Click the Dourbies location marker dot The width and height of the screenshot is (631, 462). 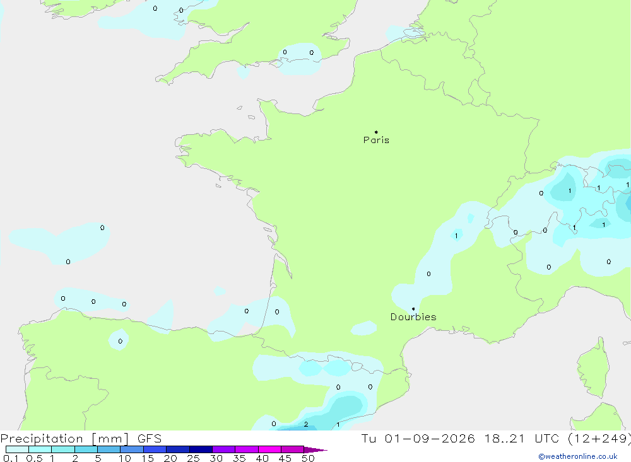413,309
